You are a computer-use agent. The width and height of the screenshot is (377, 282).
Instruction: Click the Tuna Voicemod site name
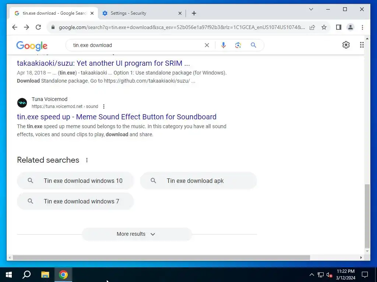tap(50, 99)
